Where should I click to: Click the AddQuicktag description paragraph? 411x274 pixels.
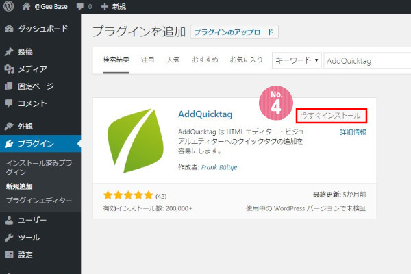(x=241, y=141)
